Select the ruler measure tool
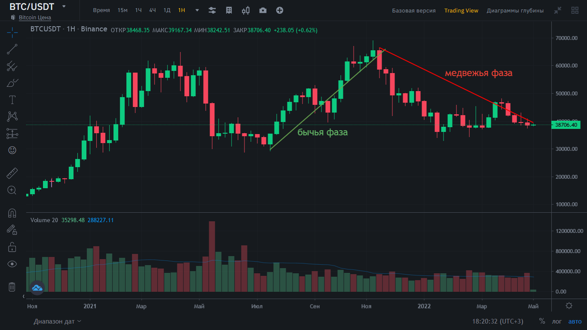This screenshot has width=587, height=330. (12, 174)
